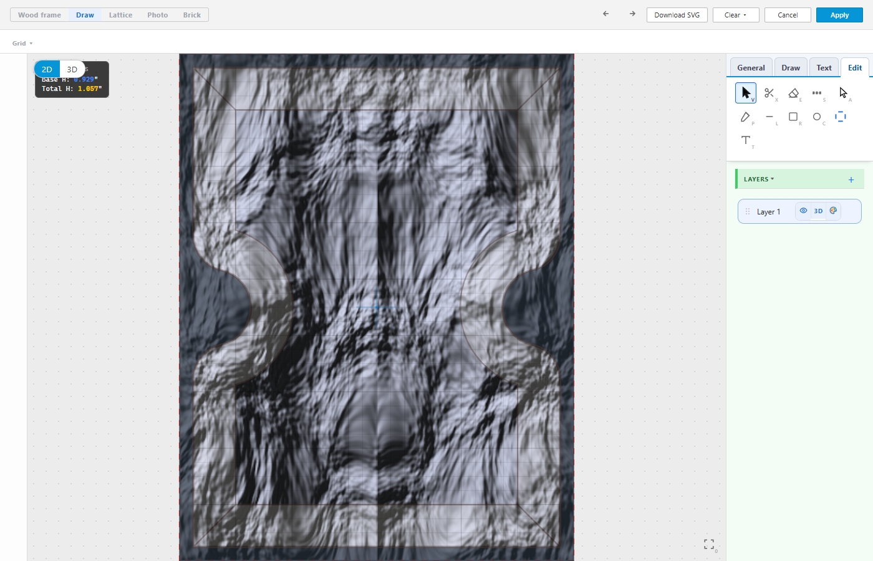Switch canvas view to 2D
This screenshot has height=561, width=873.
pos(47,69)
